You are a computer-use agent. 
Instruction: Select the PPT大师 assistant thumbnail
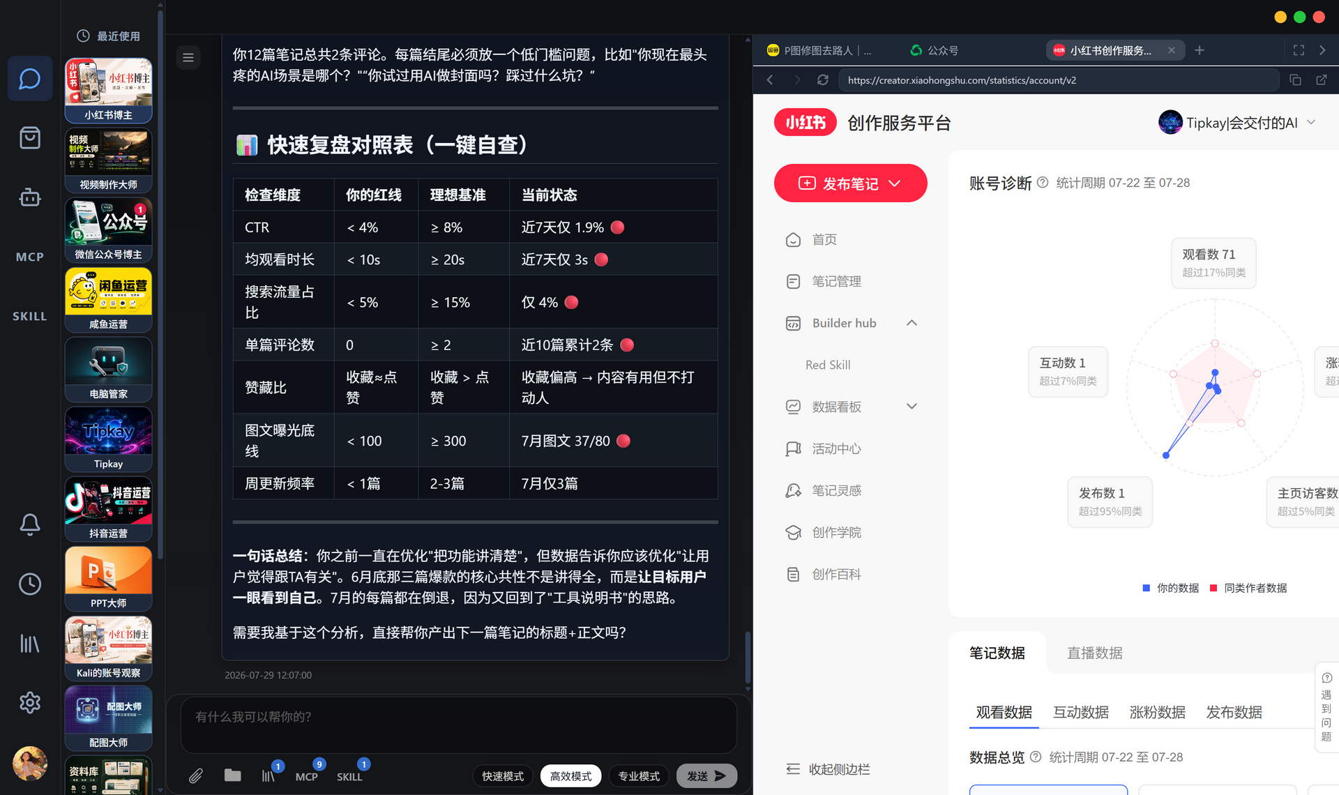point(108,579)
